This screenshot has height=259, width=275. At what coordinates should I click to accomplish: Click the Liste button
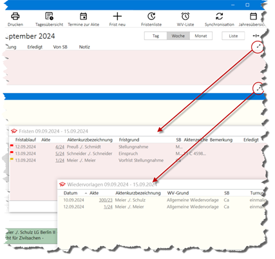click(x=233, y=36)
